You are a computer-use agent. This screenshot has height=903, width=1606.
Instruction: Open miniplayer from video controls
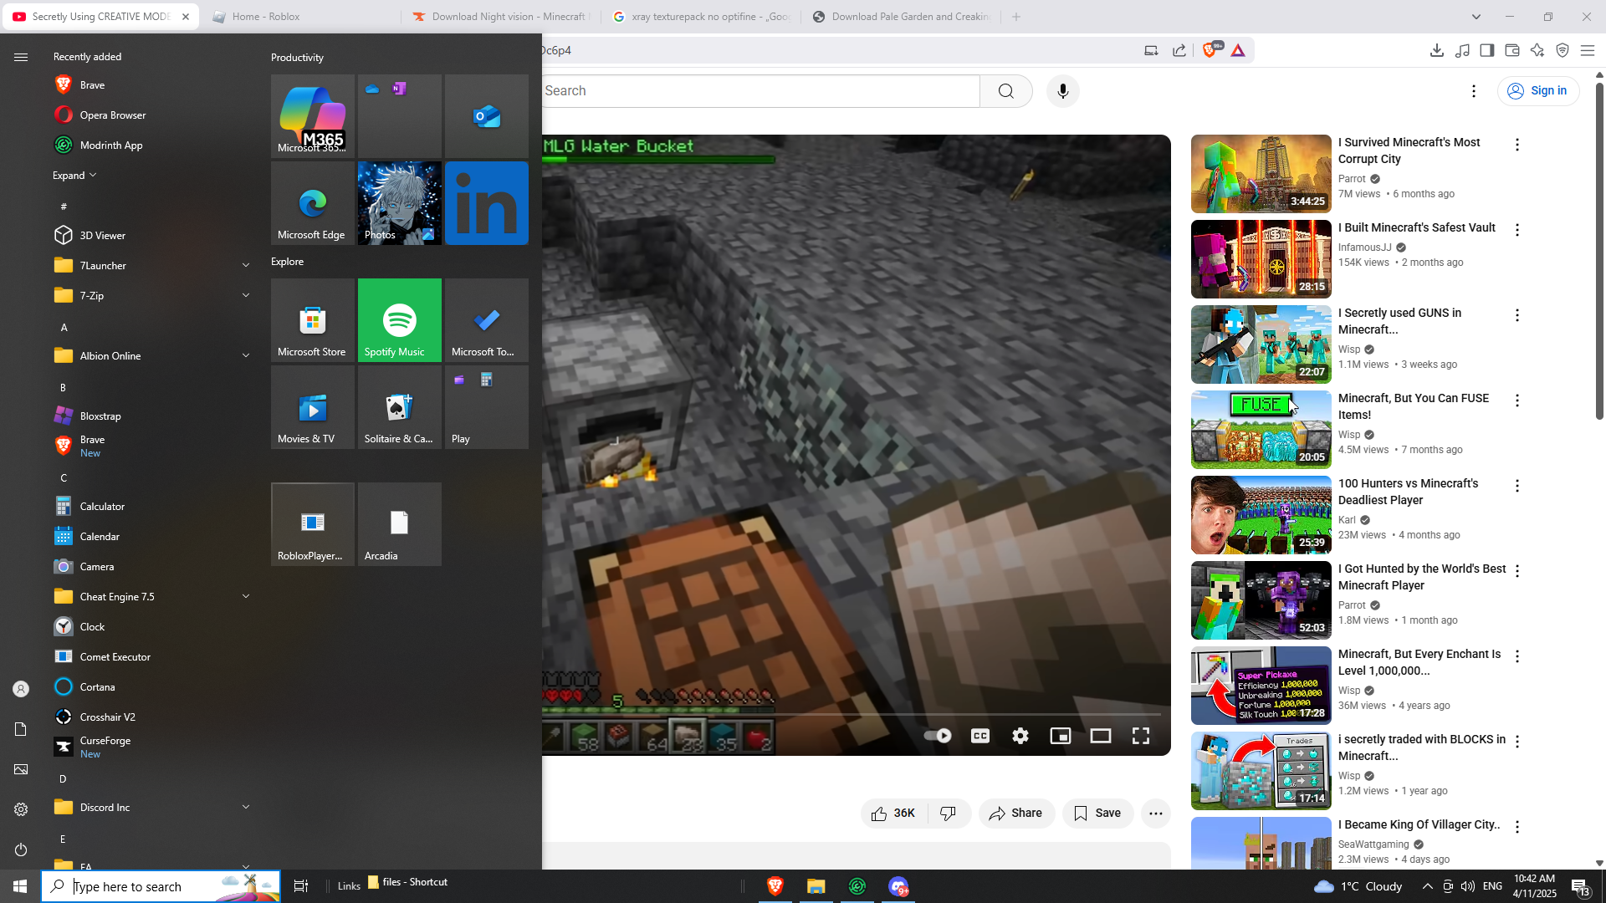click(x=1060, y=736)
